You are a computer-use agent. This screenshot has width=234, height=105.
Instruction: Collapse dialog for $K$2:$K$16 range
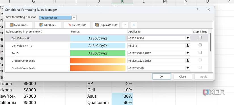(x=187, y=38)
